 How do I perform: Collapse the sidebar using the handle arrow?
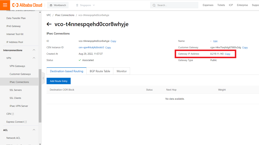[x=43, y=78]
